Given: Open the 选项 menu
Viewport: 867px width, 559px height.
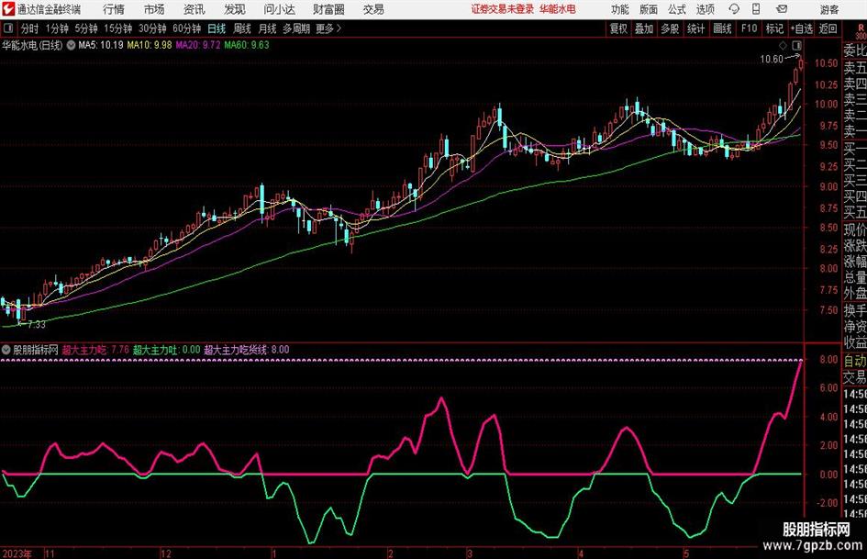Looking at the screenshot, I should [705, 9].
